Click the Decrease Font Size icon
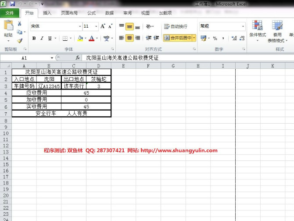Screen dimensions: 294x221 click(x=110, y=26)
